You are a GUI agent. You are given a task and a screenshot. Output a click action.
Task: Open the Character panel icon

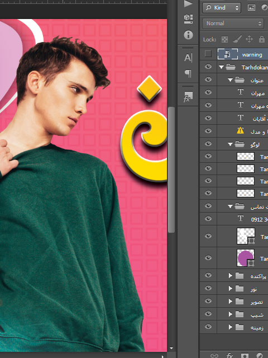click(188, 58)
